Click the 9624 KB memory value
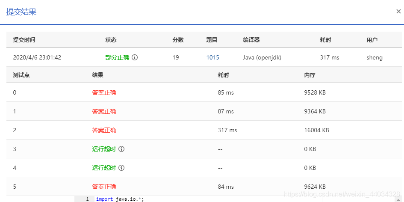 click(x=315, y=187)
